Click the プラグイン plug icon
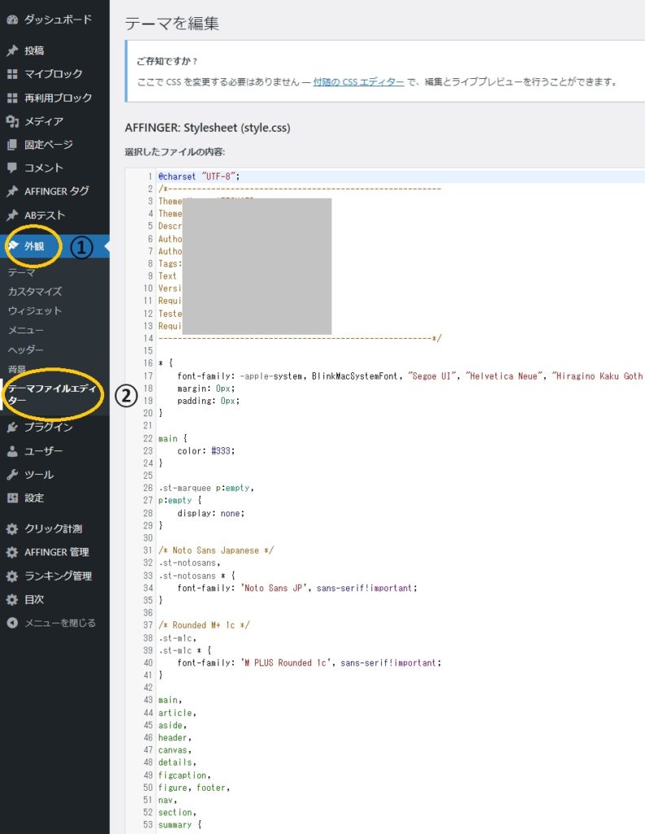Screen dimensions: 645x834 point(12,428)
